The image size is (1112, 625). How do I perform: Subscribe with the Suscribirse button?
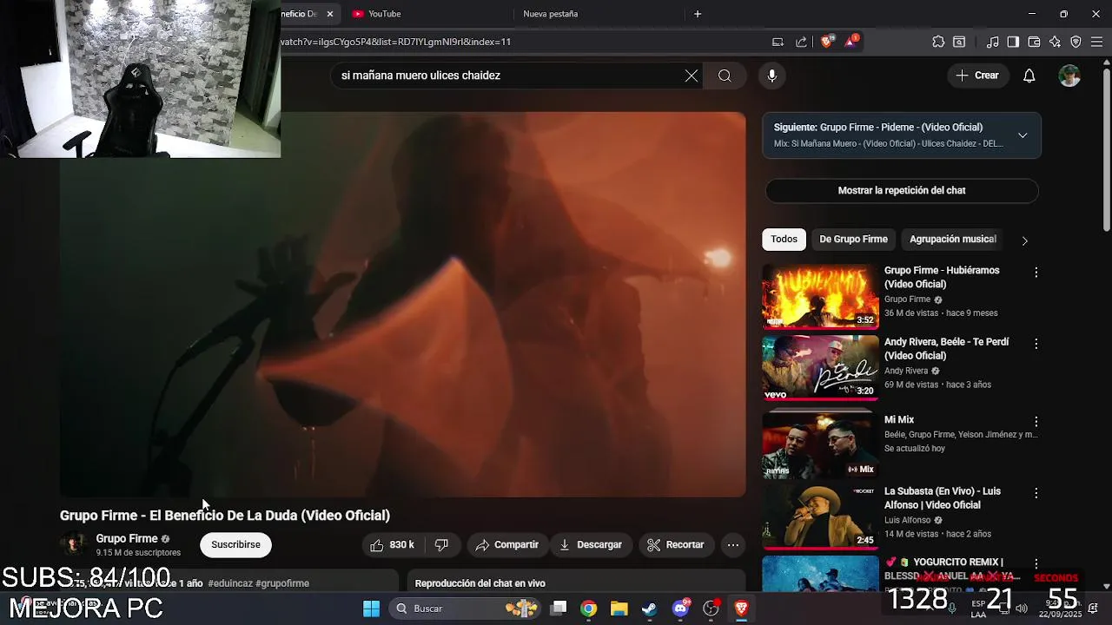click(235, 545)
